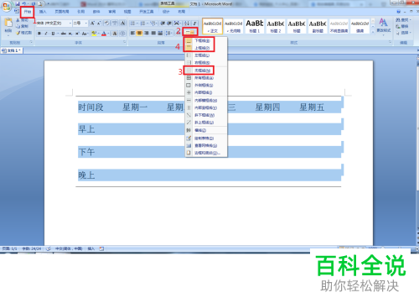
Task: Expand the font color arrow
Action: pos(108,34)
